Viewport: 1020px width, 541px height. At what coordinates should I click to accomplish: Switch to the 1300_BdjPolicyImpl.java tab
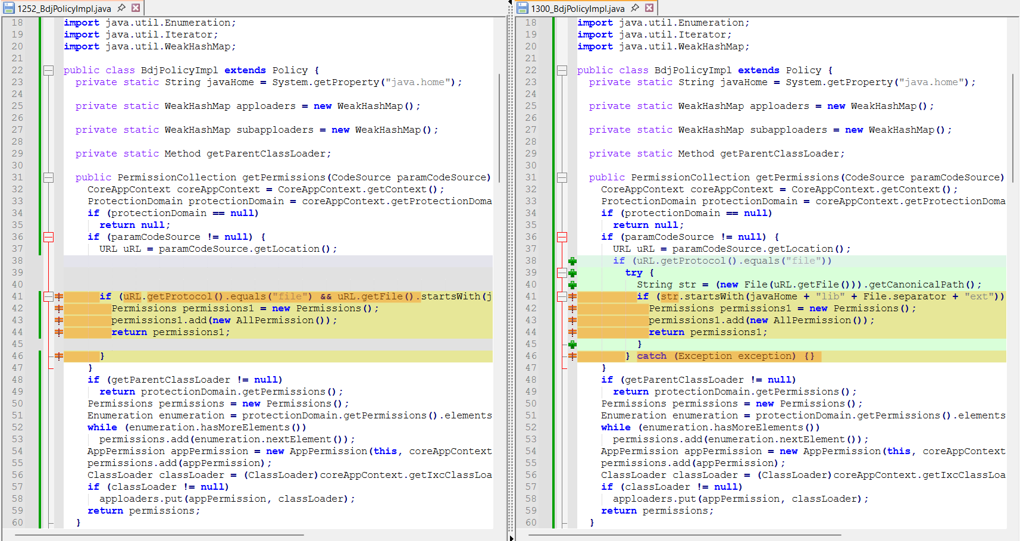click(x=577, y=8)
